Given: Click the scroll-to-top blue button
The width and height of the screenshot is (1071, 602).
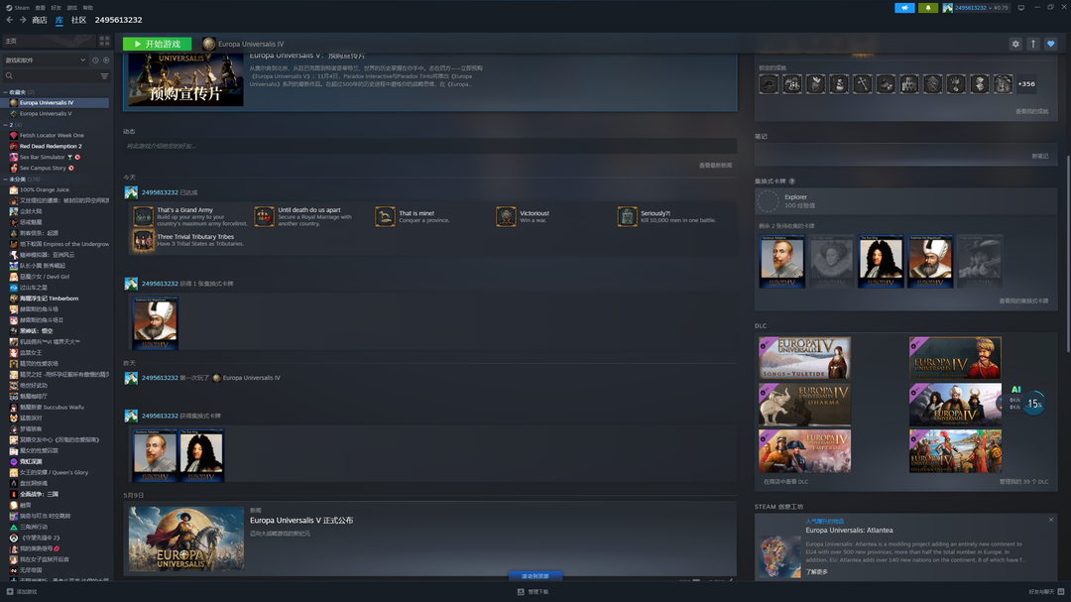Looking at the screenshot, I should point(535,576).
